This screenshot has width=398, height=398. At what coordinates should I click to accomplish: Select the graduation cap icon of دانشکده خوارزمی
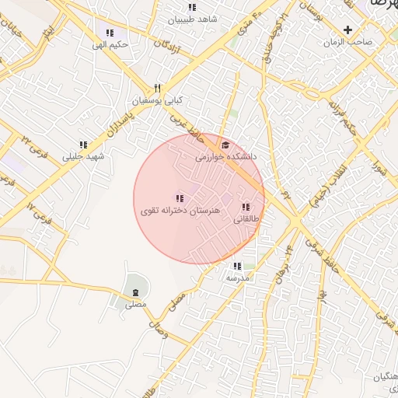pos(225,145)
